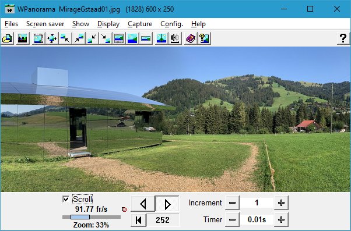
Task: Click the arrow pointing down-right corner icon
Action: pos(106,38)
